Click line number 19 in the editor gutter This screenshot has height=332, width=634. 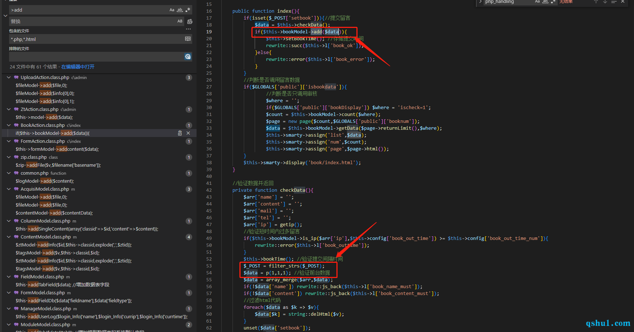[x=209, y=32]
